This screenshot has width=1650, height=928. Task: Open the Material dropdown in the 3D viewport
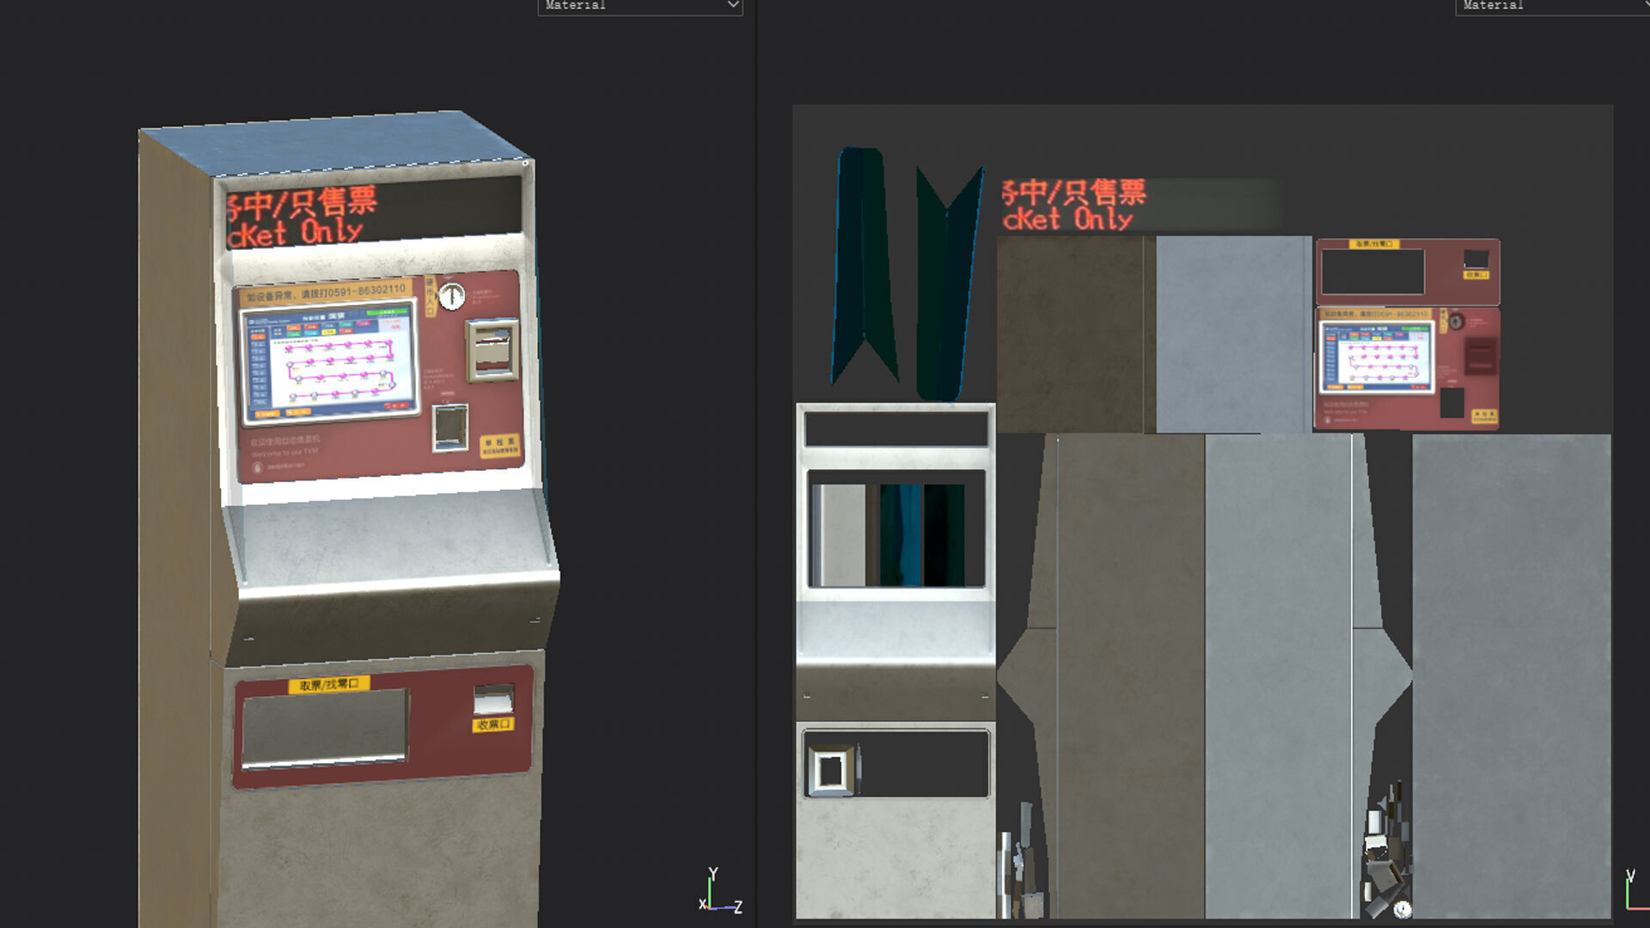[640, 6]
